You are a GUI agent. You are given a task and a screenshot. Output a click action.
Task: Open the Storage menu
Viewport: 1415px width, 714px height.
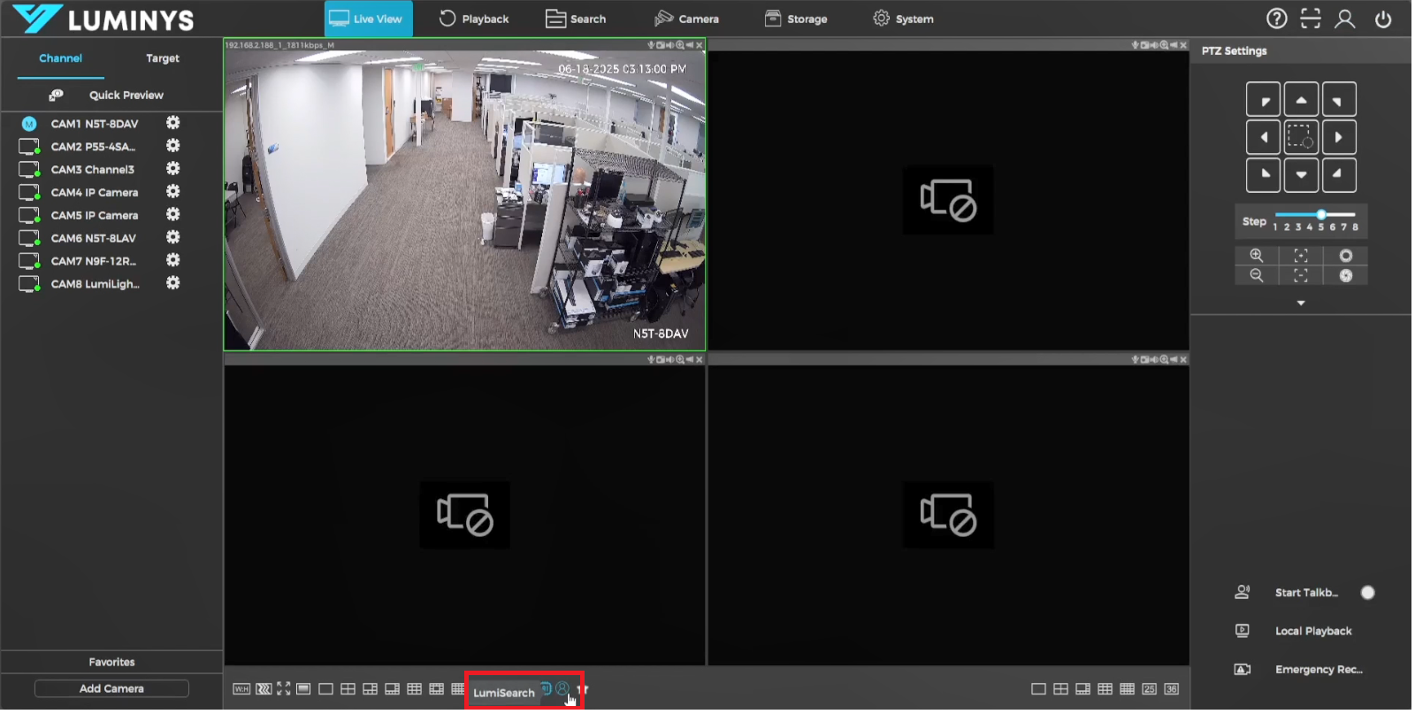click(x=796, y=19)
